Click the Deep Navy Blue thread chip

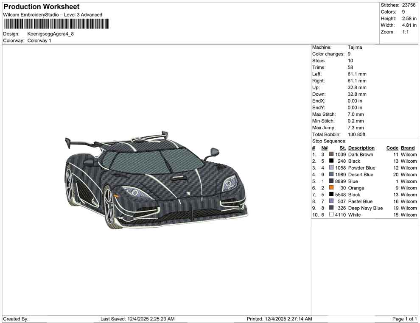(x=330, y=208)
